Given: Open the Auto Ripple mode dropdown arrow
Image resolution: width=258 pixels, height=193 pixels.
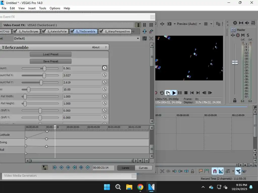Looking at the screenshot, I should click(x=233, y=171).
